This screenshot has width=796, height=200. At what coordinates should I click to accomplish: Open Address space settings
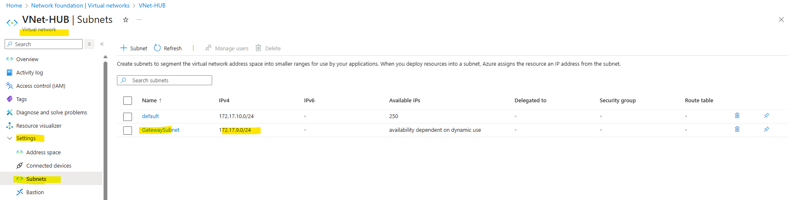[x=43, y=152]
